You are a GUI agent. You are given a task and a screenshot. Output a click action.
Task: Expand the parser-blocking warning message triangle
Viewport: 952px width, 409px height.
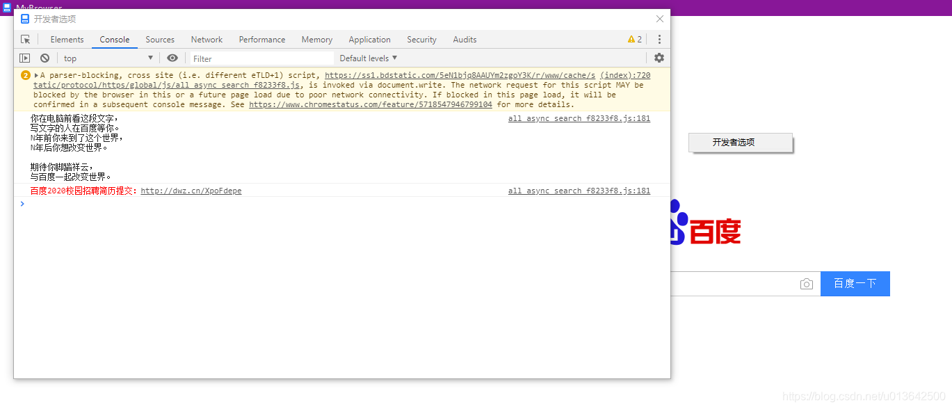36,75
